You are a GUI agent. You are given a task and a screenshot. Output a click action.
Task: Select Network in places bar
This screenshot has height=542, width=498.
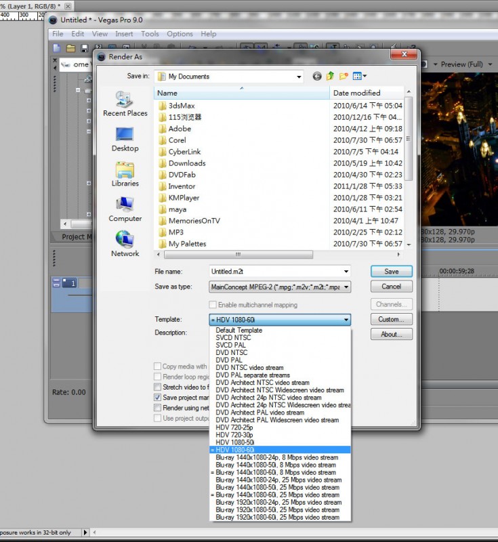pos(125,244)
